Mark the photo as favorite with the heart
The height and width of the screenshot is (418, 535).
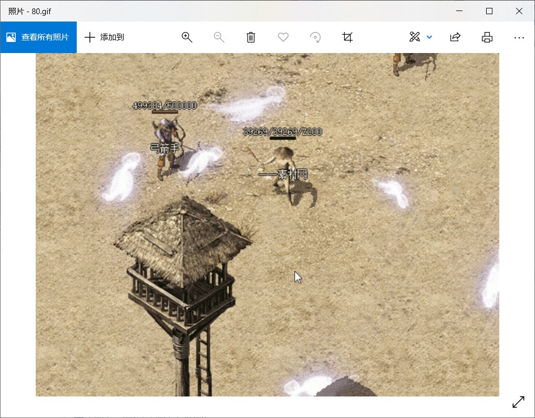coord(283,37)
